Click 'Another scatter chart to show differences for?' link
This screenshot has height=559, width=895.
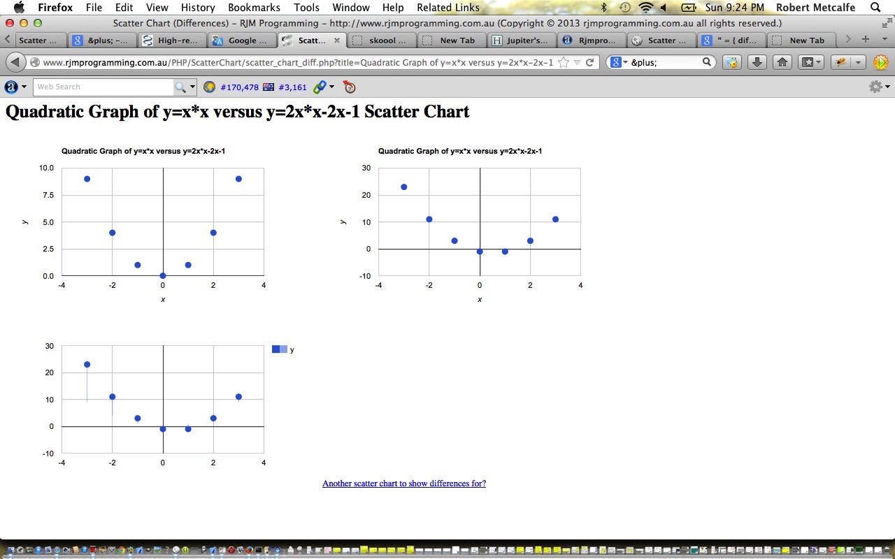click(403, 484)
